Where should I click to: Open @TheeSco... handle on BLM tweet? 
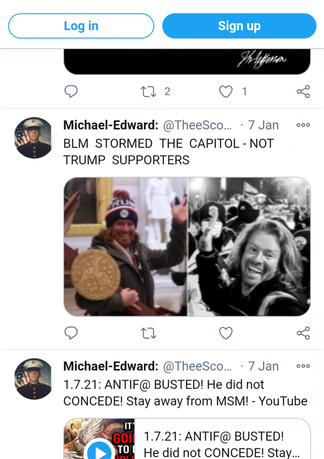(197, 125)
